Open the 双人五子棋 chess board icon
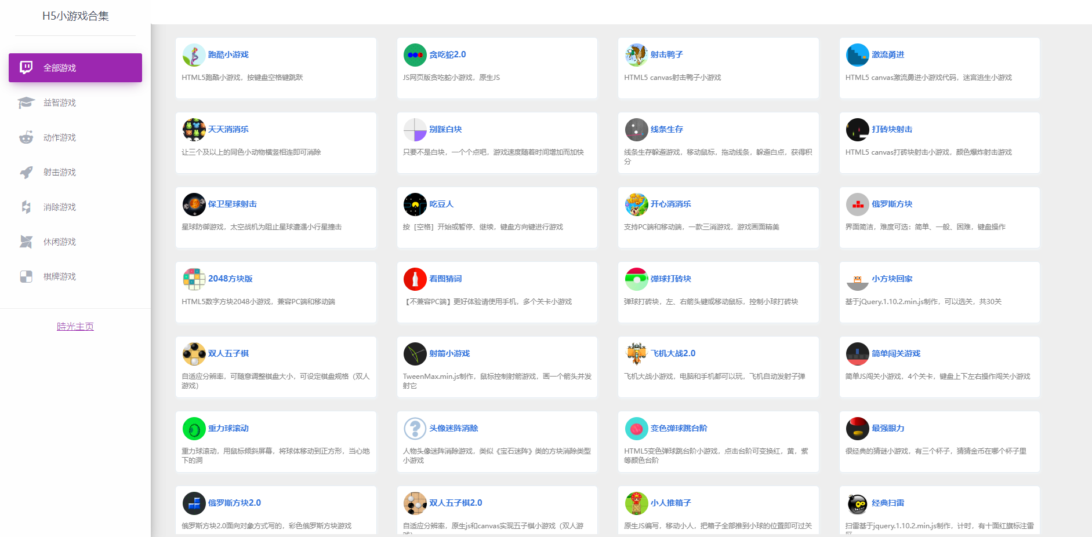Screen dimensions: 1092x537 coord(194,353)
